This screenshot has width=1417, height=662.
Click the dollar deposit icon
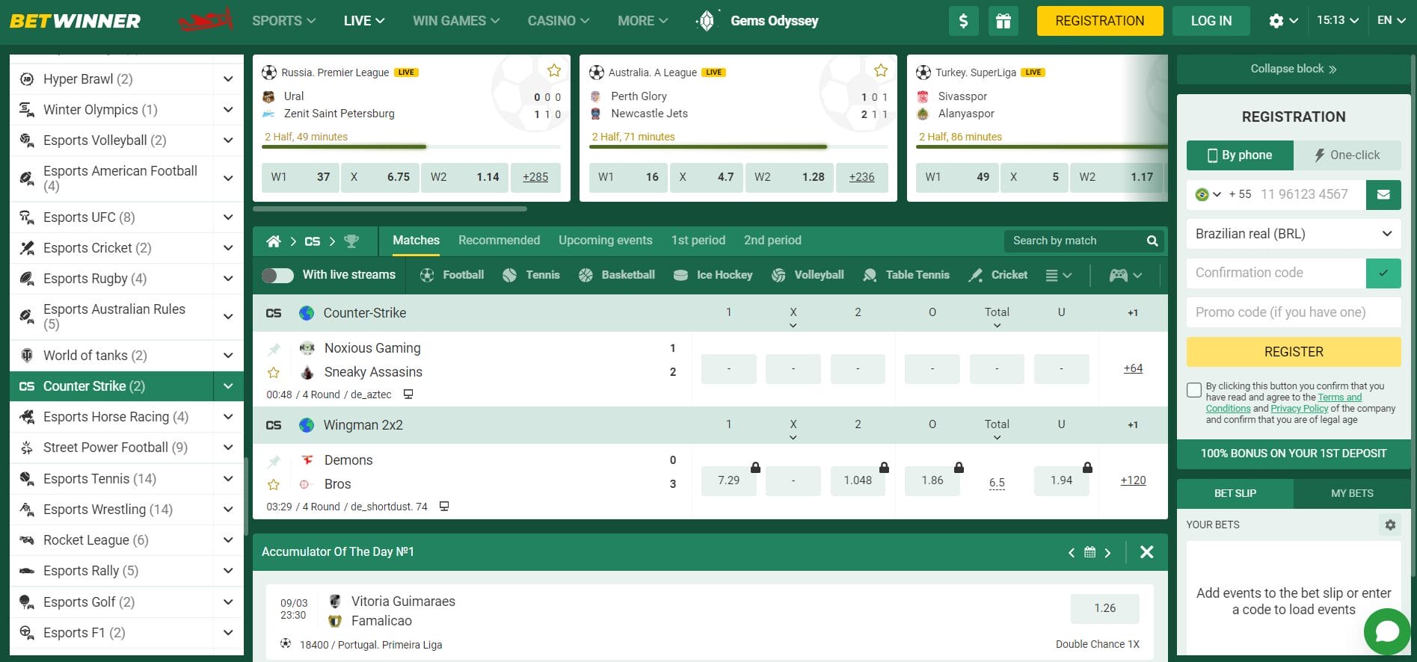pos(963,21)
